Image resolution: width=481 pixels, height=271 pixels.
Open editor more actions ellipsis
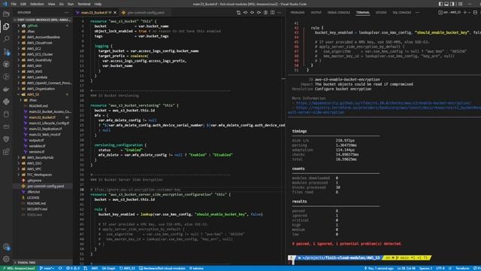279,13
